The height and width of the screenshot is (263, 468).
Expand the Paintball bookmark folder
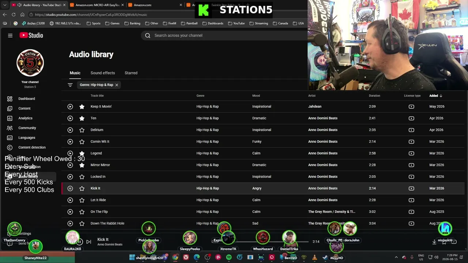point(189,23)
